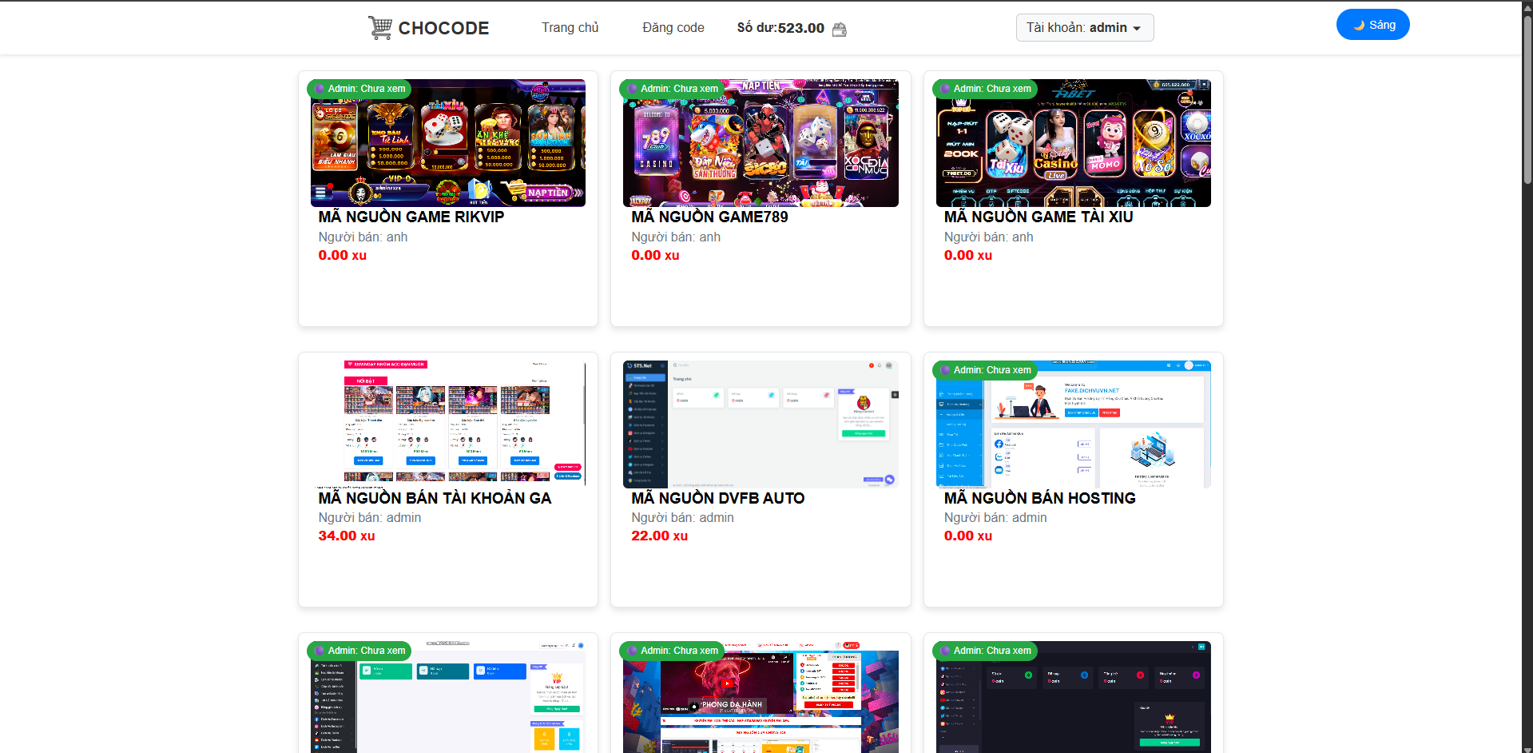This screenshot has height=753, width=1533.
Task: Open the MÃ NGUỒN BÁN TÀI KHOẢN GA thumbnail
Action: [x=447, y=424]
